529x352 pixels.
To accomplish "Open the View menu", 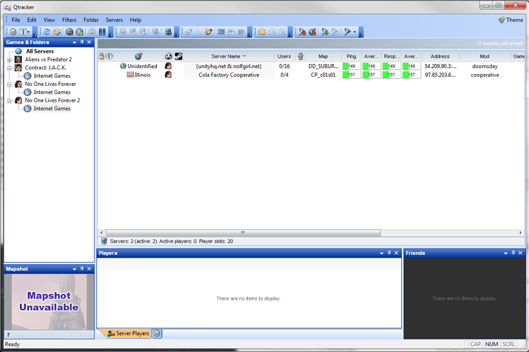I will point(49,20).
